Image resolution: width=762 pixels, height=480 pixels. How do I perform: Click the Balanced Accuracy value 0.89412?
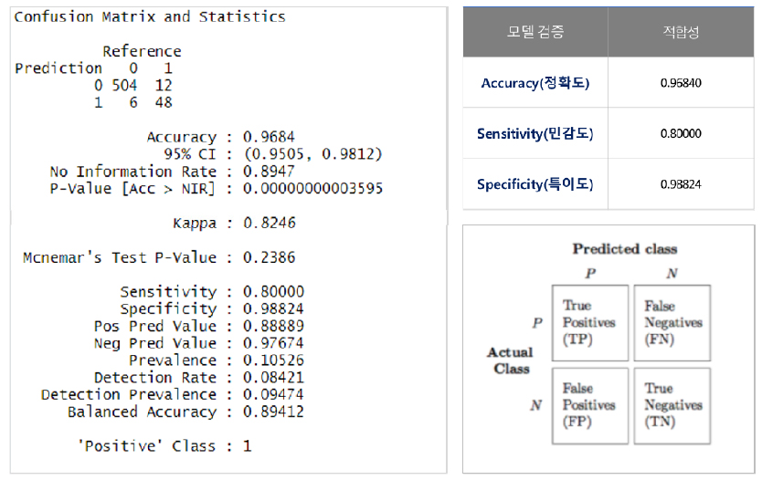pos(273,412)
